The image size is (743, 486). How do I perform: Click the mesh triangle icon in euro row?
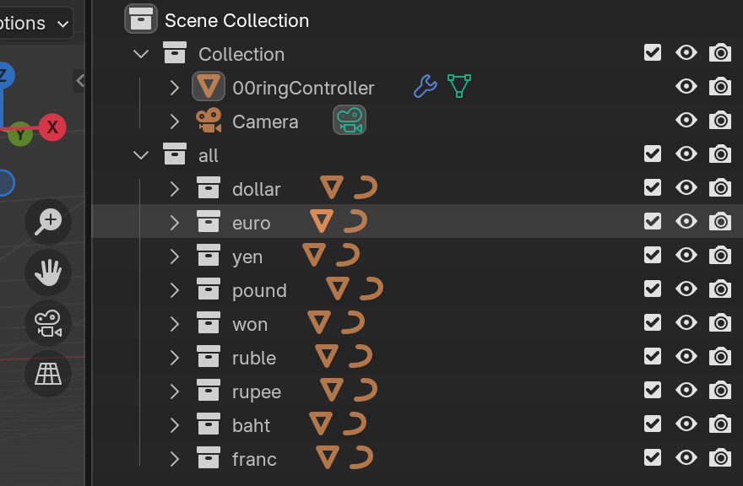pos(322,221)
